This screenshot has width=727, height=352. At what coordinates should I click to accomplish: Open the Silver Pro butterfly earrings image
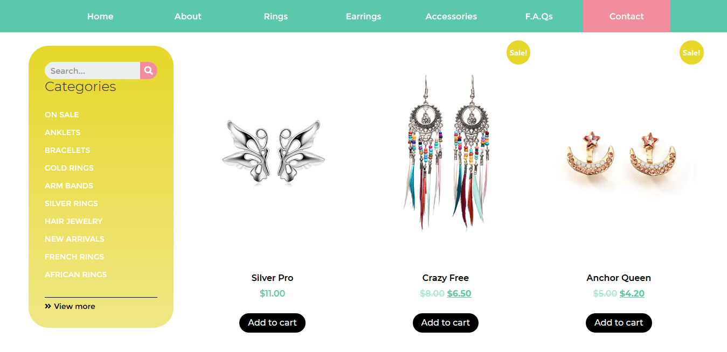273,150
